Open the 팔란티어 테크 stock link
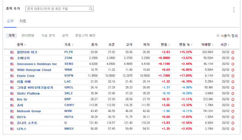The height and width of the screenshot is (140, 242). [27, 52]
